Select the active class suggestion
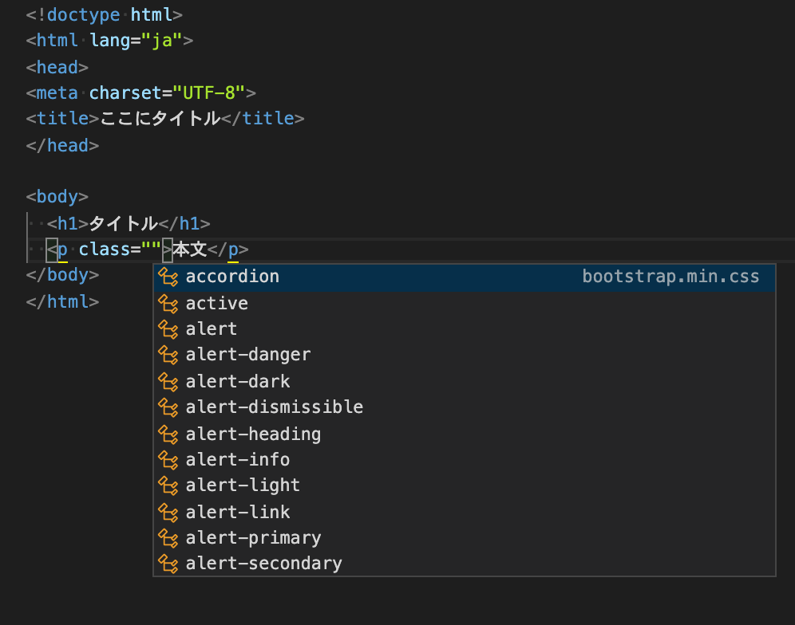Image resolution: width=795 pixels, height=625 pixels. click(x=216, y=303)
